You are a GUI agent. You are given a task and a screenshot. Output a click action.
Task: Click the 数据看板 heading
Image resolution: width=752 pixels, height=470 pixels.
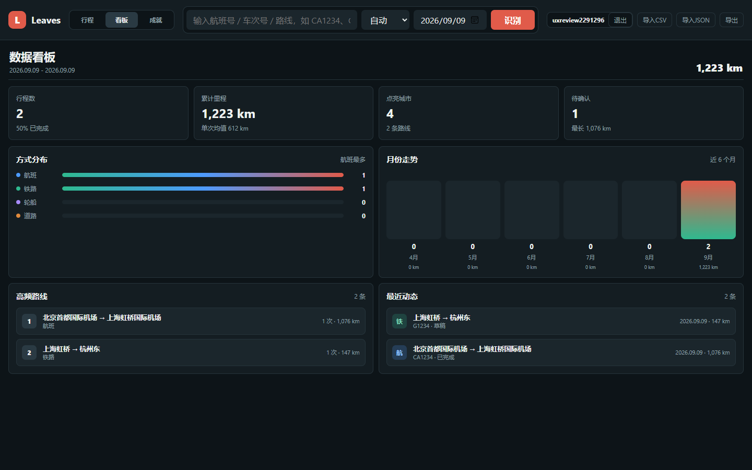32,57
